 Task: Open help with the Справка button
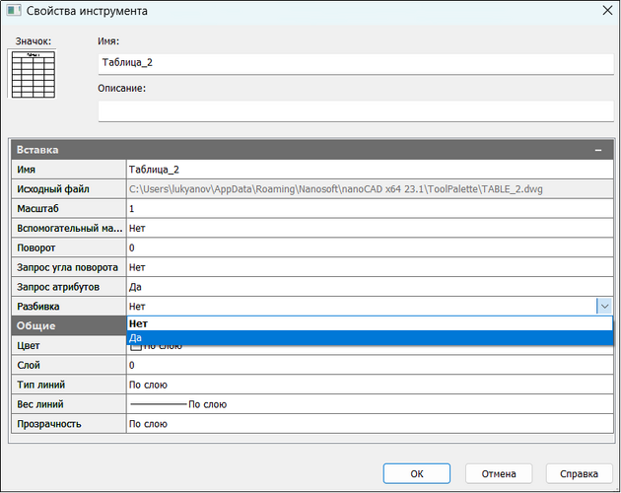point(579,474)
